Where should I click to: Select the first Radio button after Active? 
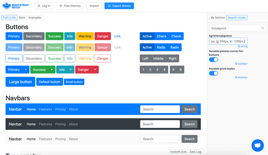[x=161, y=47]
